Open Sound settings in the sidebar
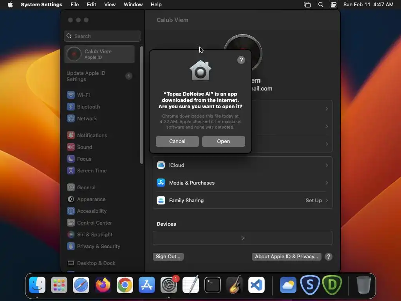This screenshot has width=401, height=301. point(100,147)
